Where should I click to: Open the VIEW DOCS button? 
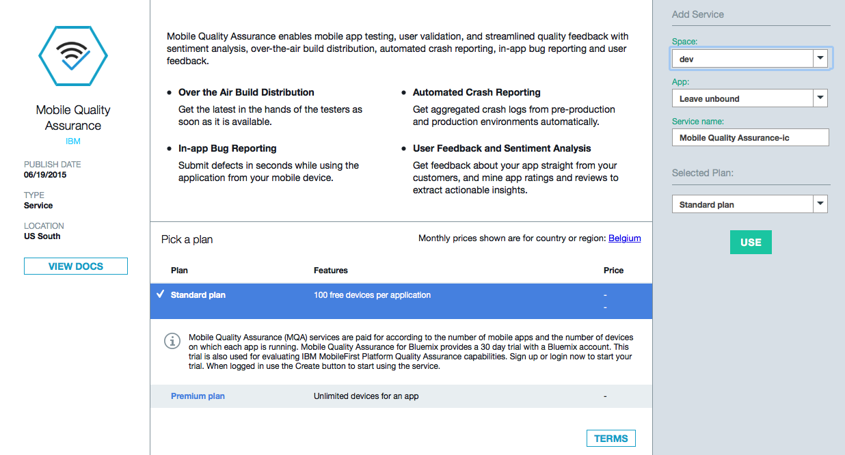(x=76, y=266)
